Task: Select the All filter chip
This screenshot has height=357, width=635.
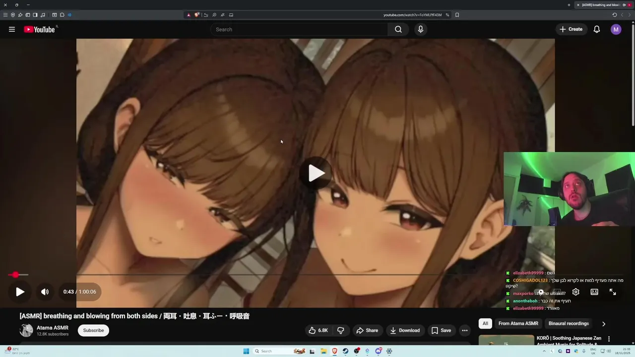Action: [485, 323]
